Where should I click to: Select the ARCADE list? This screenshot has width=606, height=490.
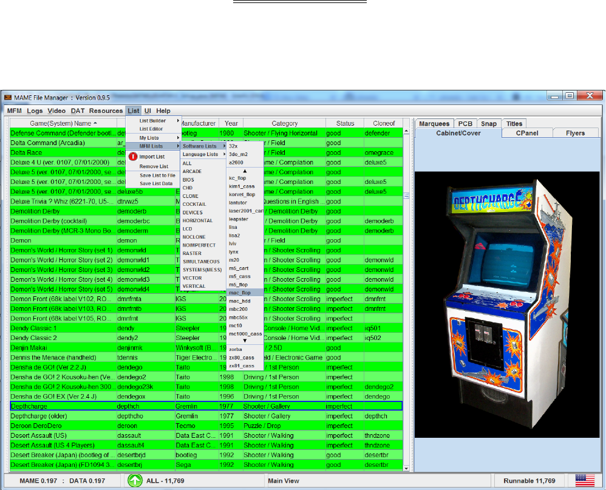pos(203,171)
